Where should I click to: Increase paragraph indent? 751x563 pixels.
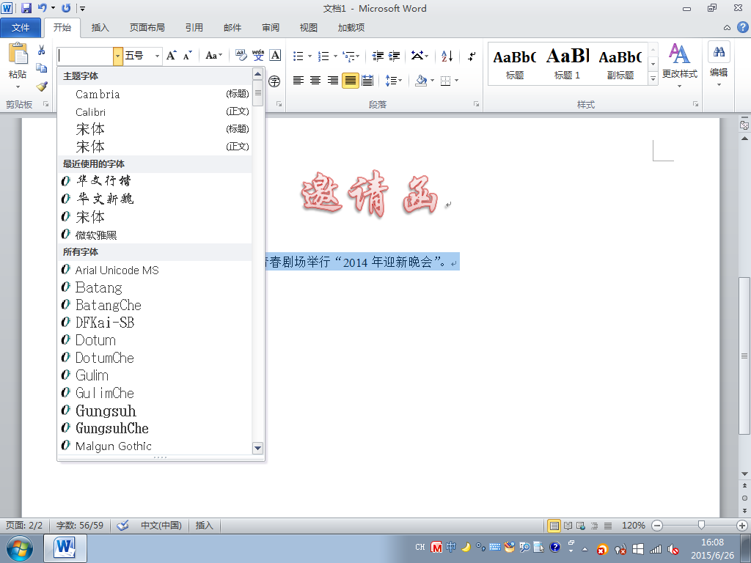[x=394, y=56]
